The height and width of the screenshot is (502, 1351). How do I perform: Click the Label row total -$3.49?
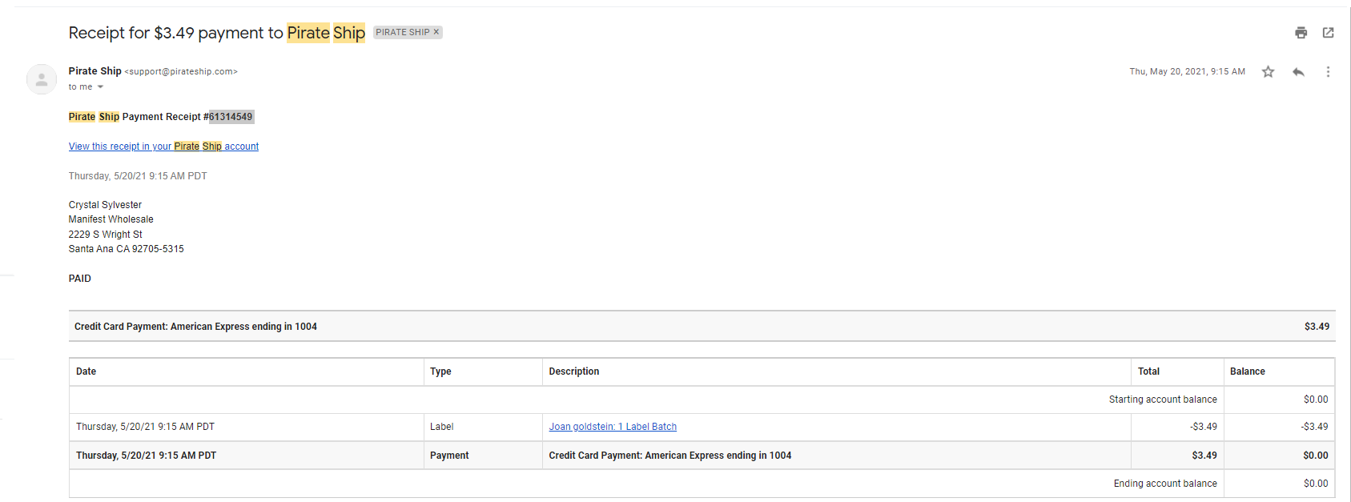point(1204,427)
